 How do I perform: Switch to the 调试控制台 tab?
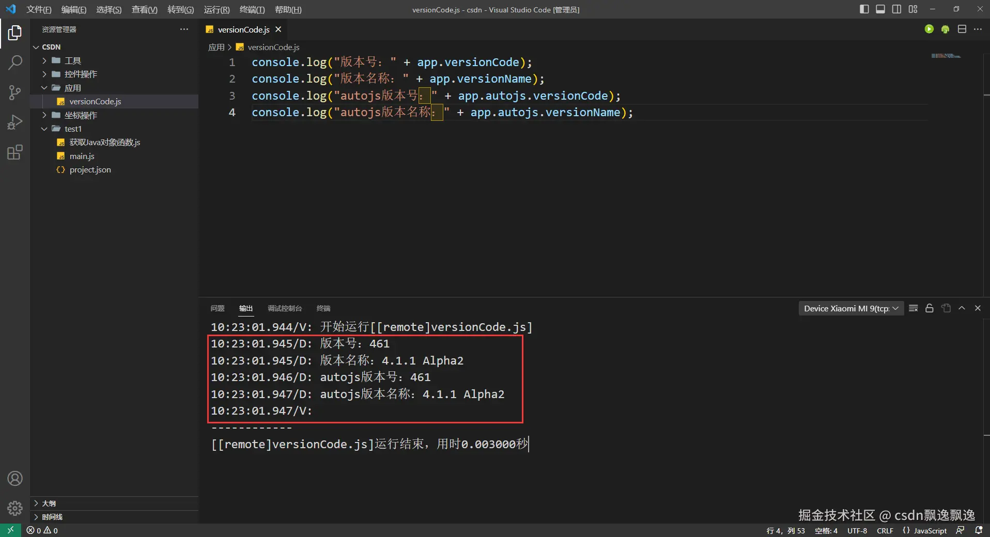(284, 308)
